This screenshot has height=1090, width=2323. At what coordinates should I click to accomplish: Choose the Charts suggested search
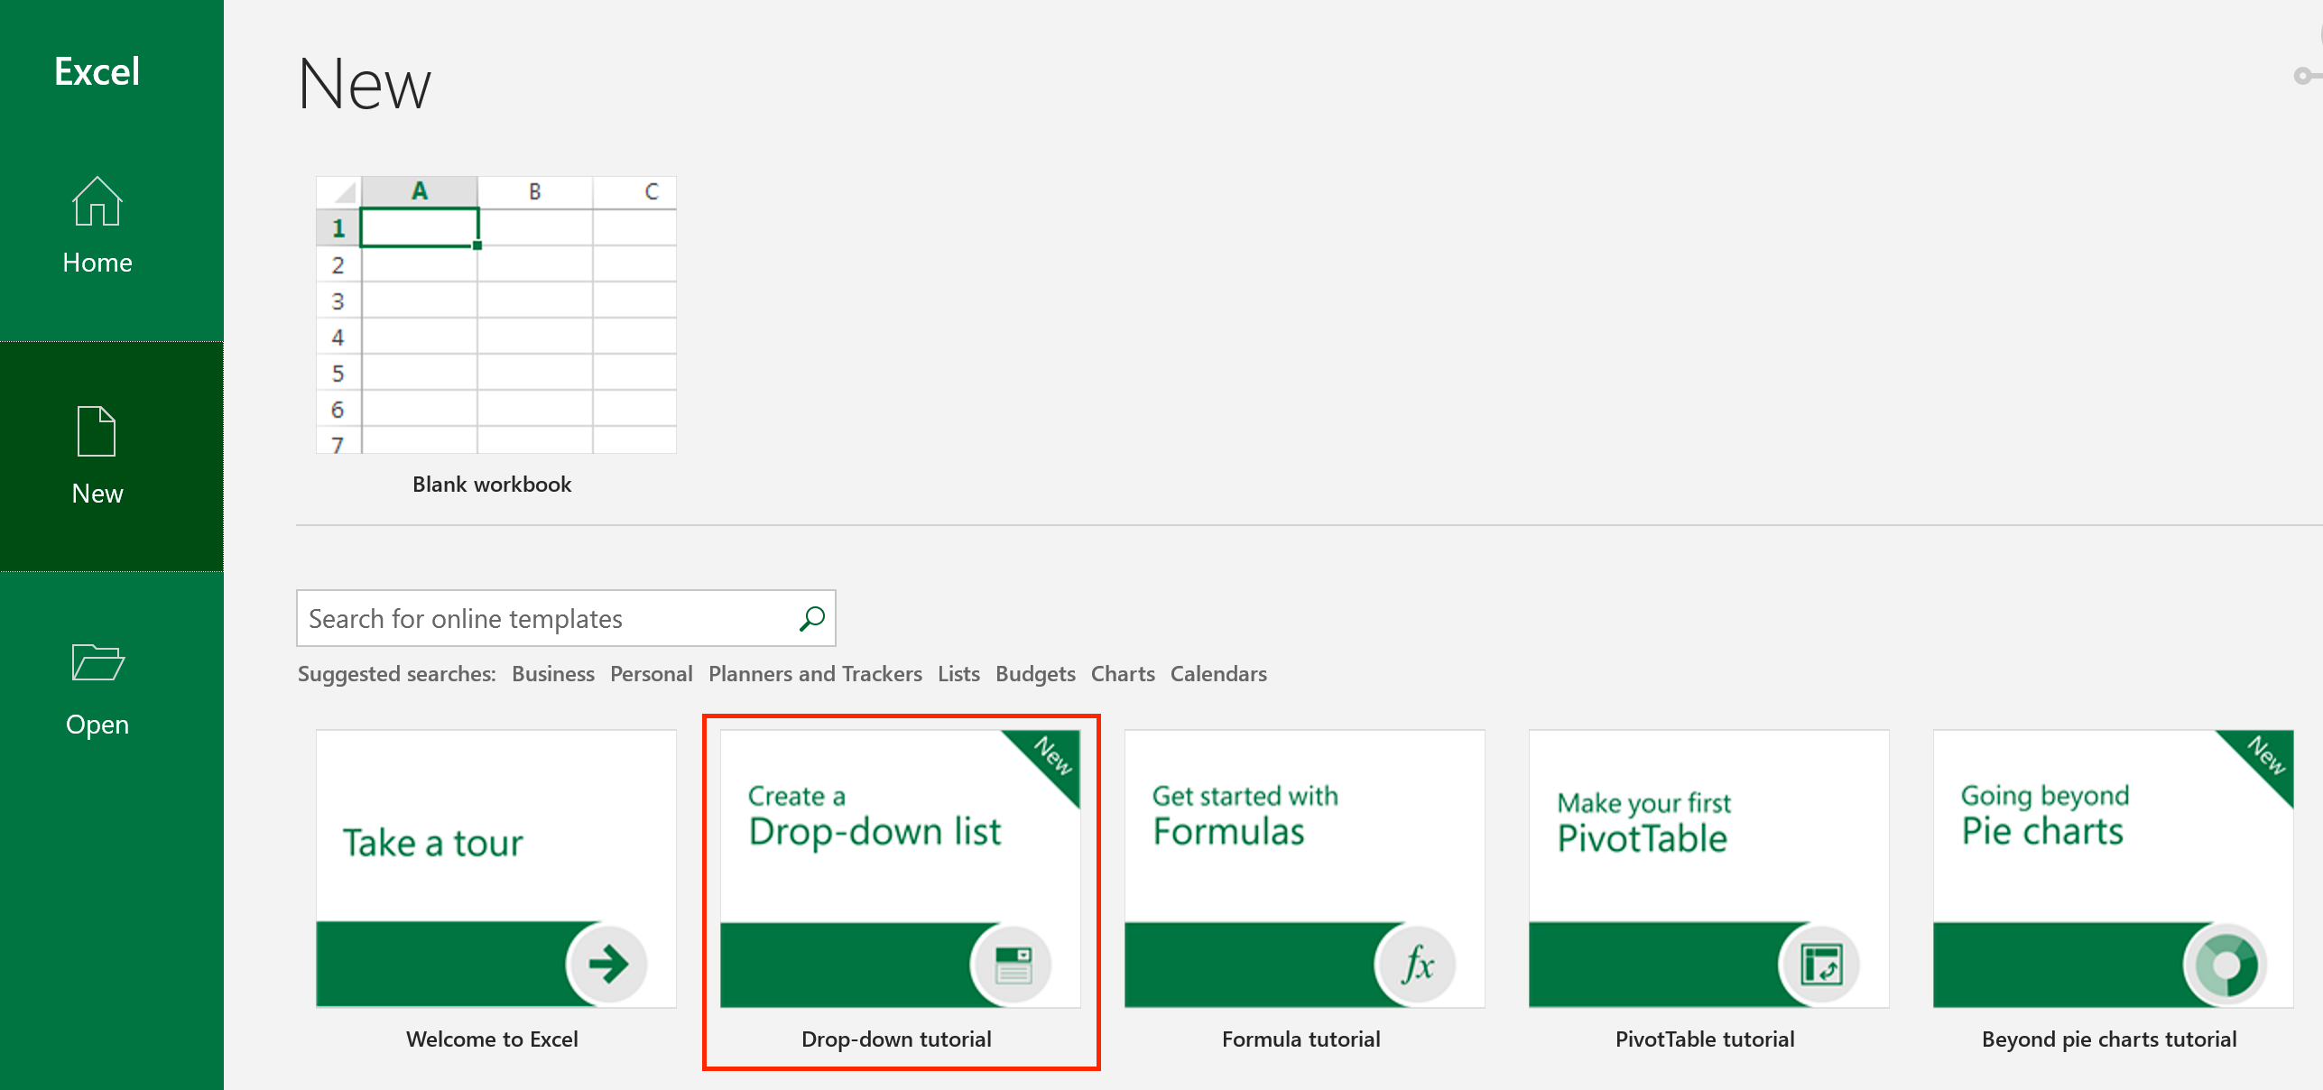click(1123, 674)
